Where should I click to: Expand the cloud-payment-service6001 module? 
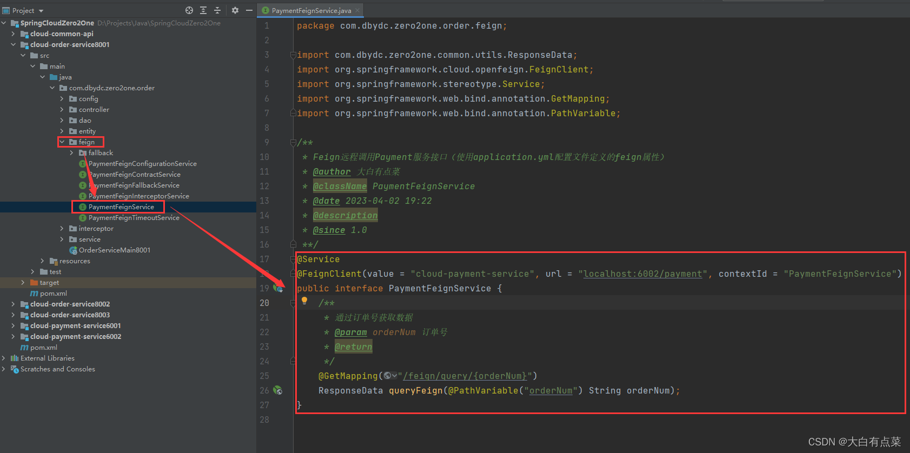(14, 326)
